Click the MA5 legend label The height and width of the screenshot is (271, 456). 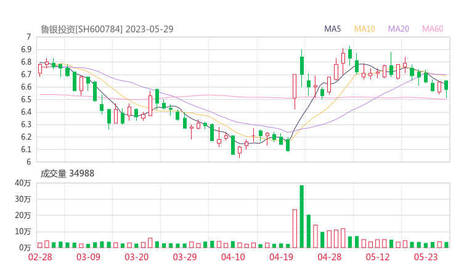tap(332, 29)
